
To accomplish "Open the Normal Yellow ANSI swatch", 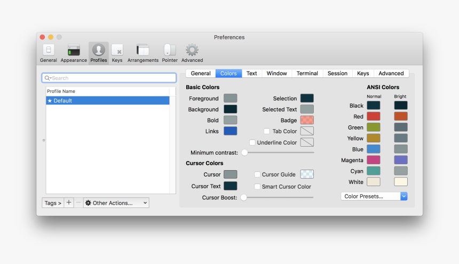I will click(x=374, y=138).
